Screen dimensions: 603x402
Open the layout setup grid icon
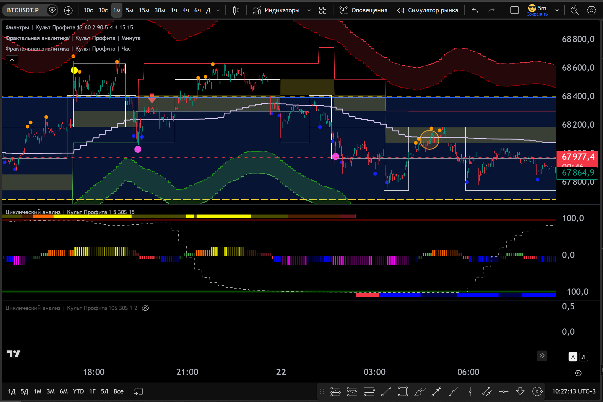[x=323, y=10]
